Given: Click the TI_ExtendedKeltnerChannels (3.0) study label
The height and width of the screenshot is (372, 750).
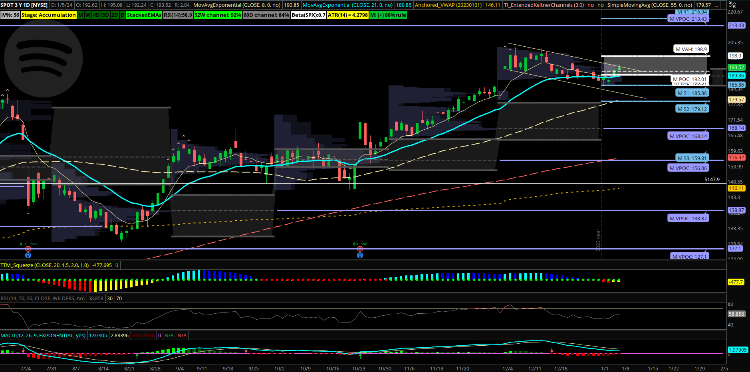Looking at the screenshot, I should [544, 5].
